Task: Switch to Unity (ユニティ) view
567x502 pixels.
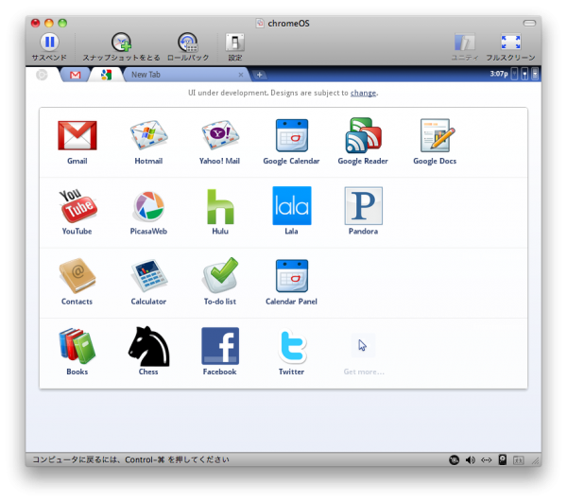Action: (x=465, y=42)
